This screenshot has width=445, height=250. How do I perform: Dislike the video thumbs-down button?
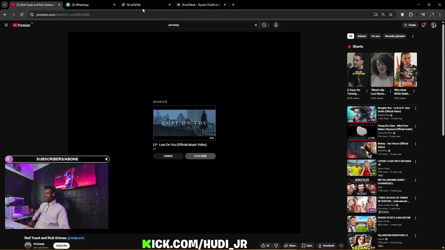276,245
